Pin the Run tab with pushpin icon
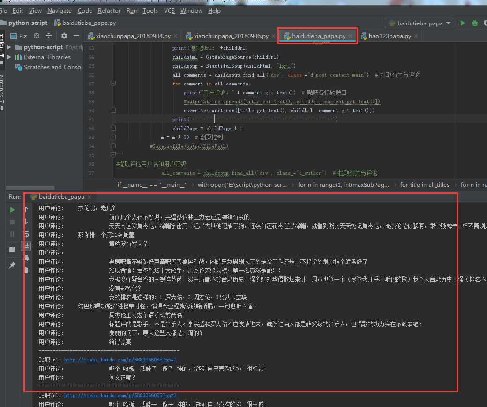Viewport: 487px width, 407px height. click(12, 265)
